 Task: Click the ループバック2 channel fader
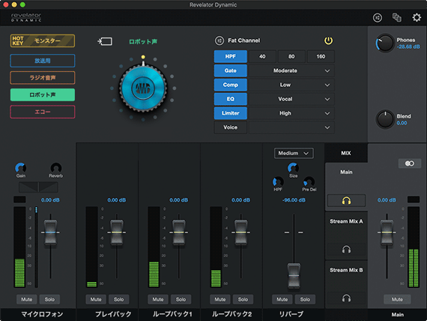click(x=240, y=232)
